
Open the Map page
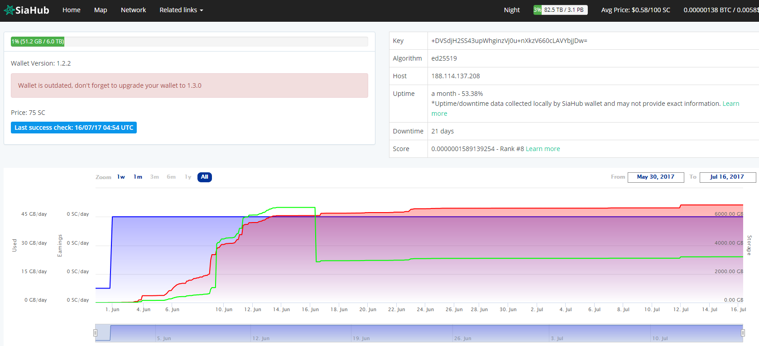coord(101,10)
